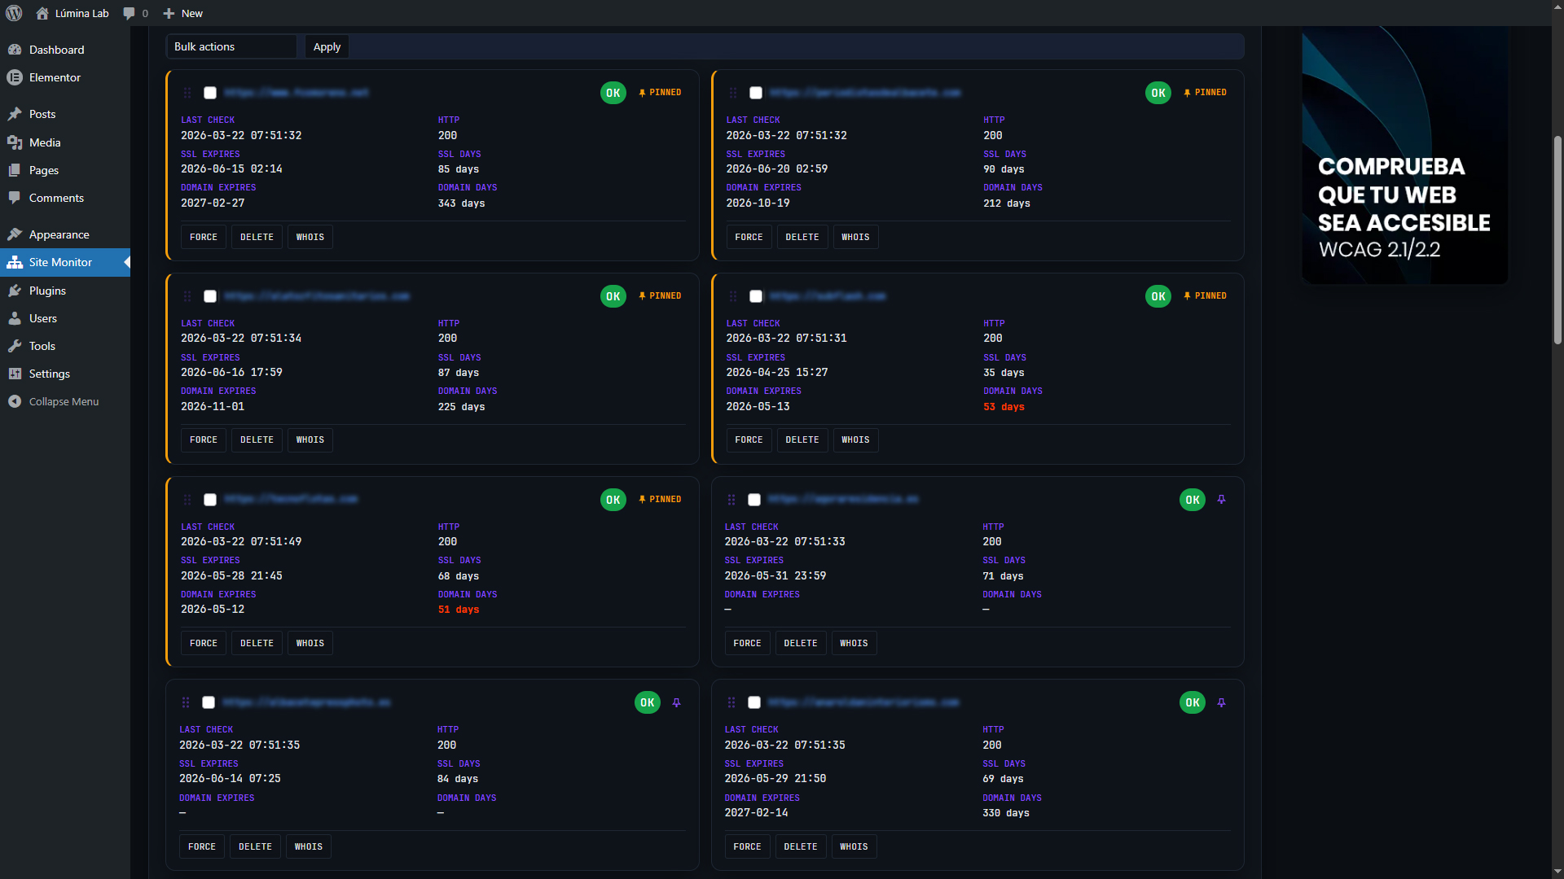Click the Collapse Menu arrow icon

pyautogui.click(x=15, y=401)
